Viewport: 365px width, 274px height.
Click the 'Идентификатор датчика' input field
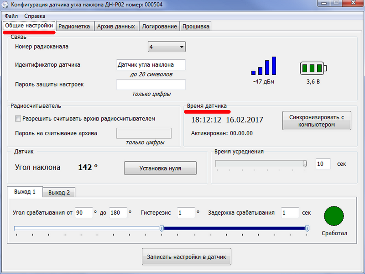(151, 65)
